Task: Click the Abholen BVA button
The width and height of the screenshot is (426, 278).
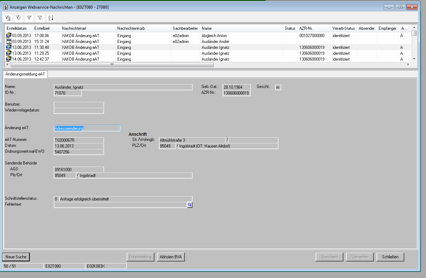Action: coord(171,257)
